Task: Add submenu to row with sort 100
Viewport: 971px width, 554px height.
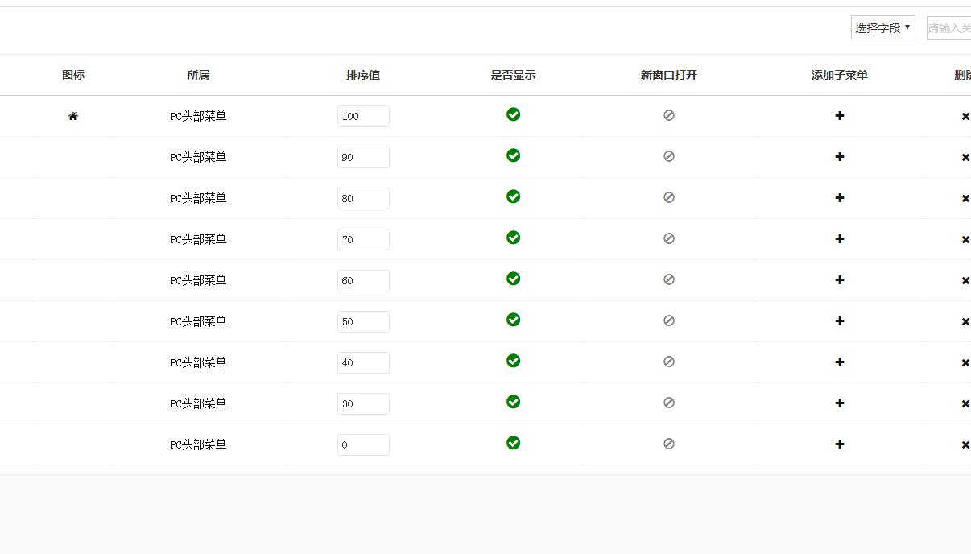Action: click(x=839, y=116)
